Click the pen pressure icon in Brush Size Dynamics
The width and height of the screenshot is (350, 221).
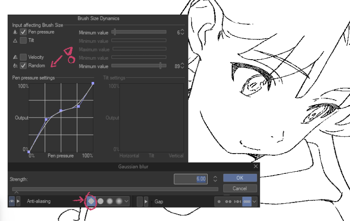click(x=15, y=32)
